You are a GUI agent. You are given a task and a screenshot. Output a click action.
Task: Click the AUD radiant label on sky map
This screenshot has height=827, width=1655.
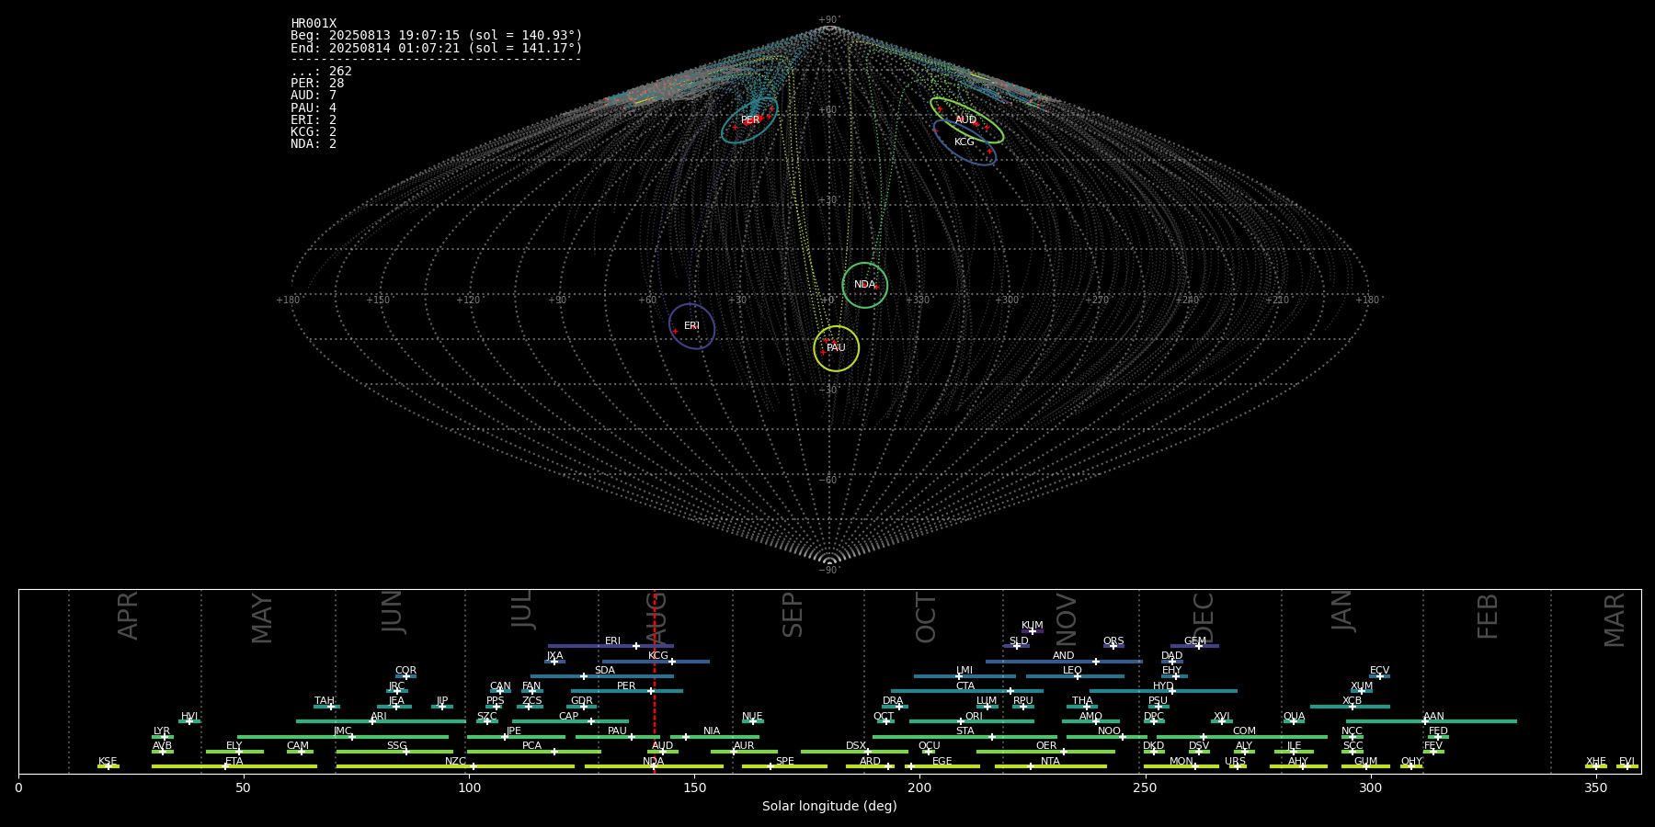(965, 120)
